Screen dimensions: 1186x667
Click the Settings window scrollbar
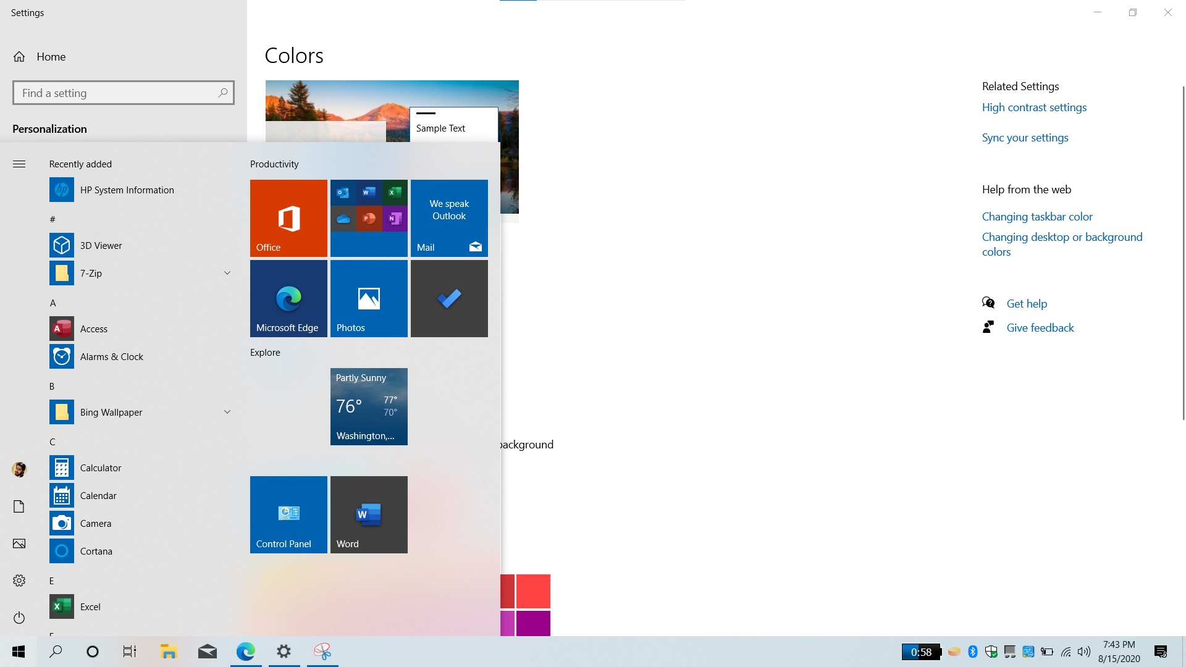(1183, 253)
